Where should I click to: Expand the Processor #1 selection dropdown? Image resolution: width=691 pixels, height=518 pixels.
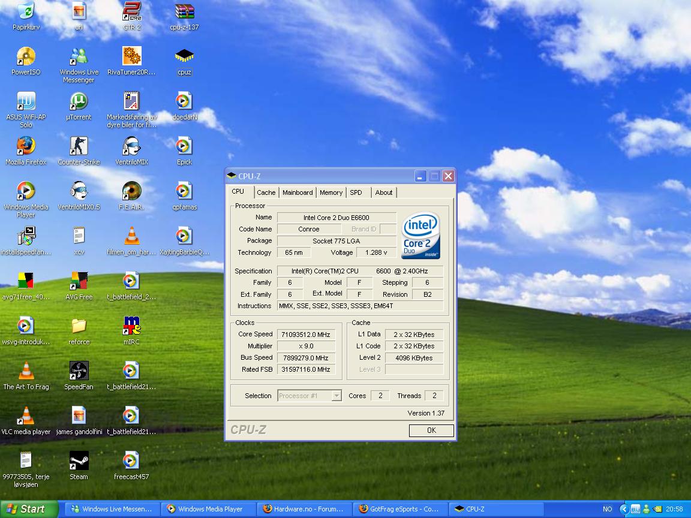pos(337,396)
